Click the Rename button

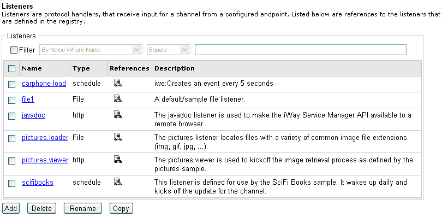coord(83,209)
